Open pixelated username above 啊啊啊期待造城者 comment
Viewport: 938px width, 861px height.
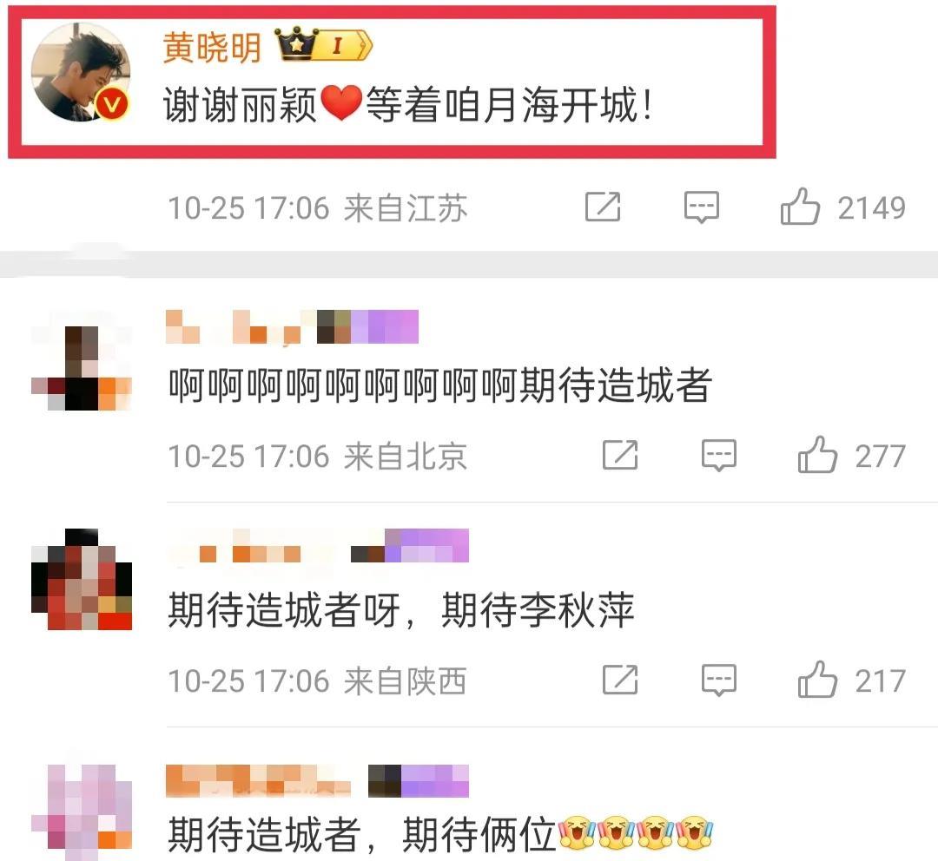[292, 327]
